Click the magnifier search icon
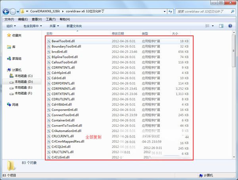The width and height of the screenshot is (238, 180). pyautogui.click(x=232, y=12)
